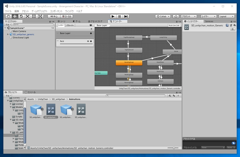This screenshot has width=240, height=157.
Task: Select the Scripts folder in project tree
Action: pyautogui.click(x=19, y=117)
